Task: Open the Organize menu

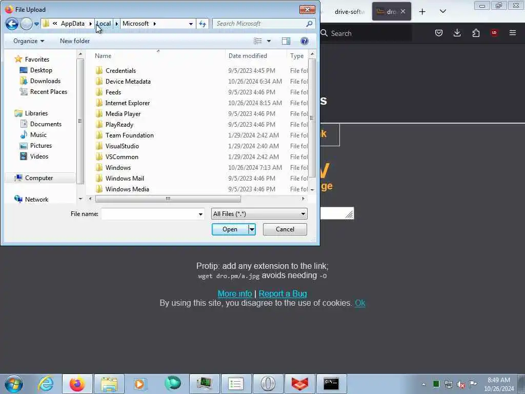Action: [x=29, y=41]
